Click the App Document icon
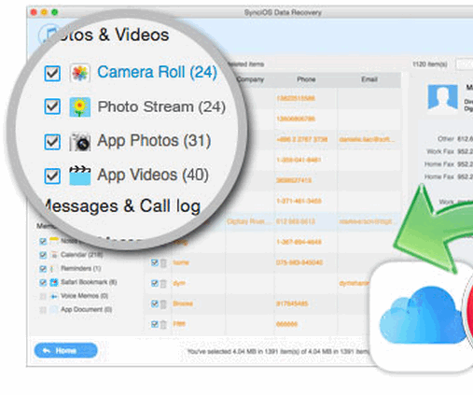The width and height of the screenshot is (473, 395). coord(54,309)
